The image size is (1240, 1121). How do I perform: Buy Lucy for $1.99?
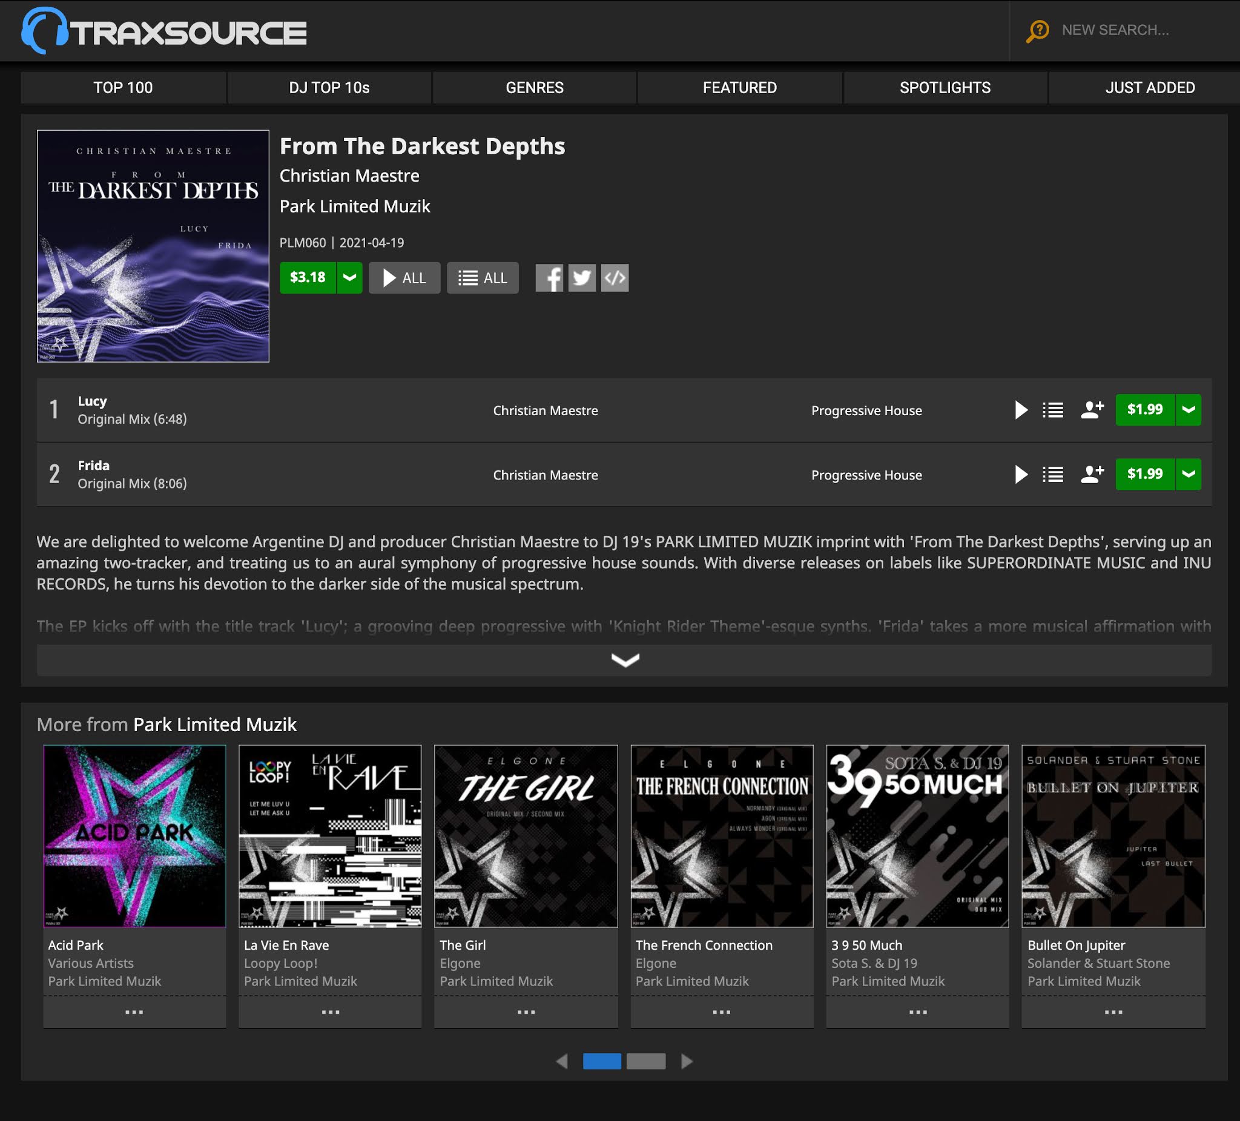[x=1145, y=410]
